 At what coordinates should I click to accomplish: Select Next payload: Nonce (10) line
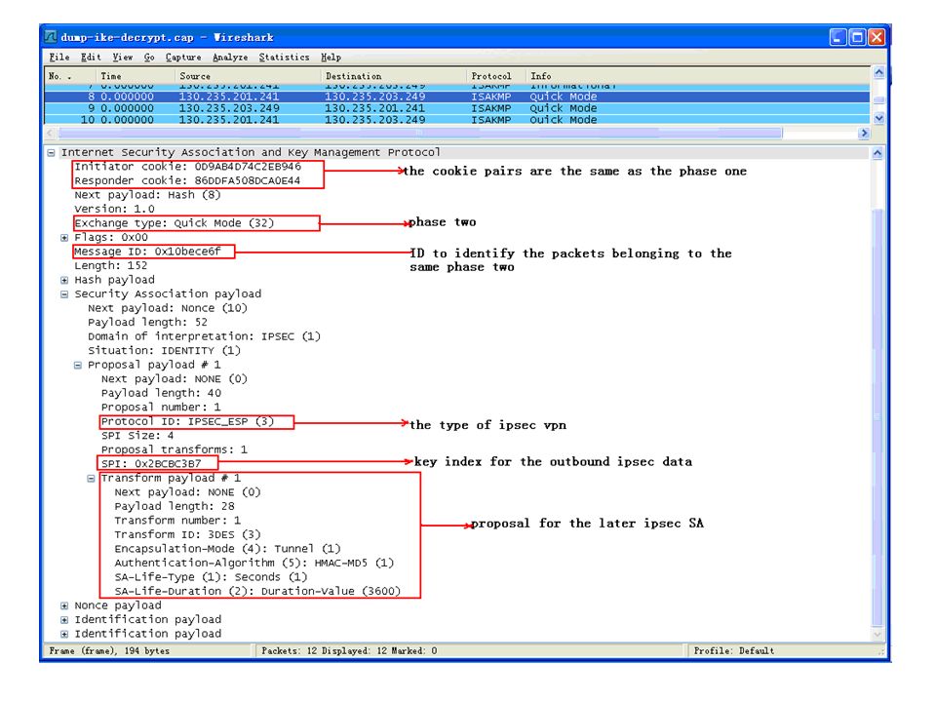pos(168,308)
